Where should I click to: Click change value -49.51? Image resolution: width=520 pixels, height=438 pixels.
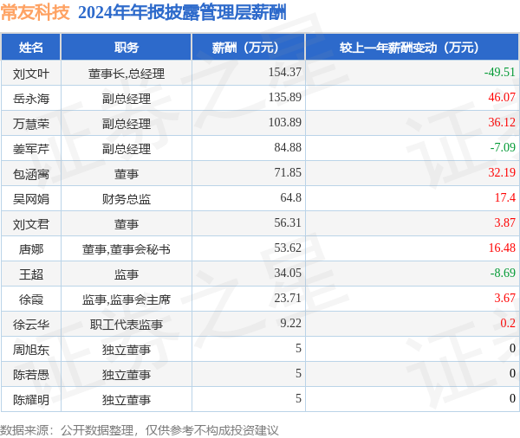click(x=499, y=72)
